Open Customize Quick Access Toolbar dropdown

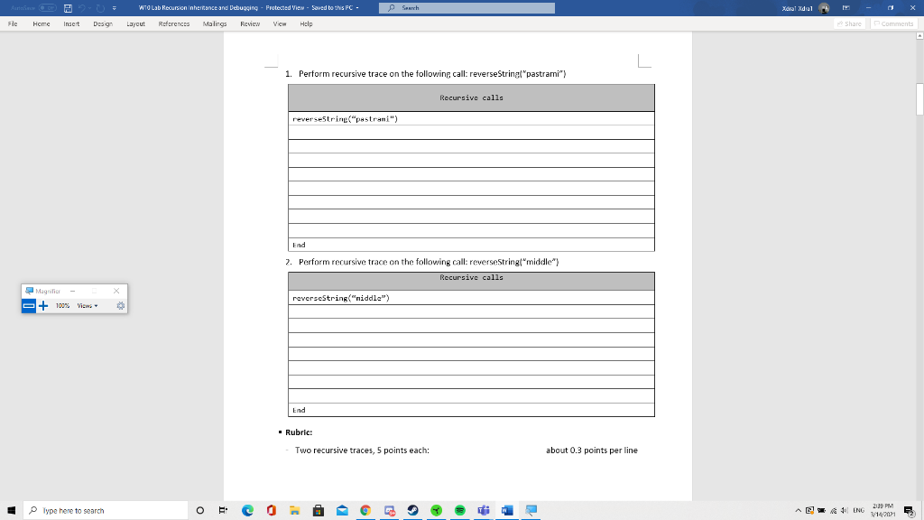coord(115,8)
